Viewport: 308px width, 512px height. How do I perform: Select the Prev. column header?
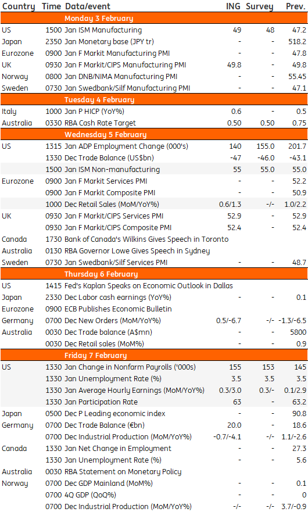pyautogui.click(x=296, y=6)
